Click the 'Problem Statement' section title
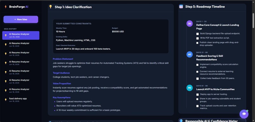Screen dimensions: 255x122 pyautogui.click(x=63, y=59)
